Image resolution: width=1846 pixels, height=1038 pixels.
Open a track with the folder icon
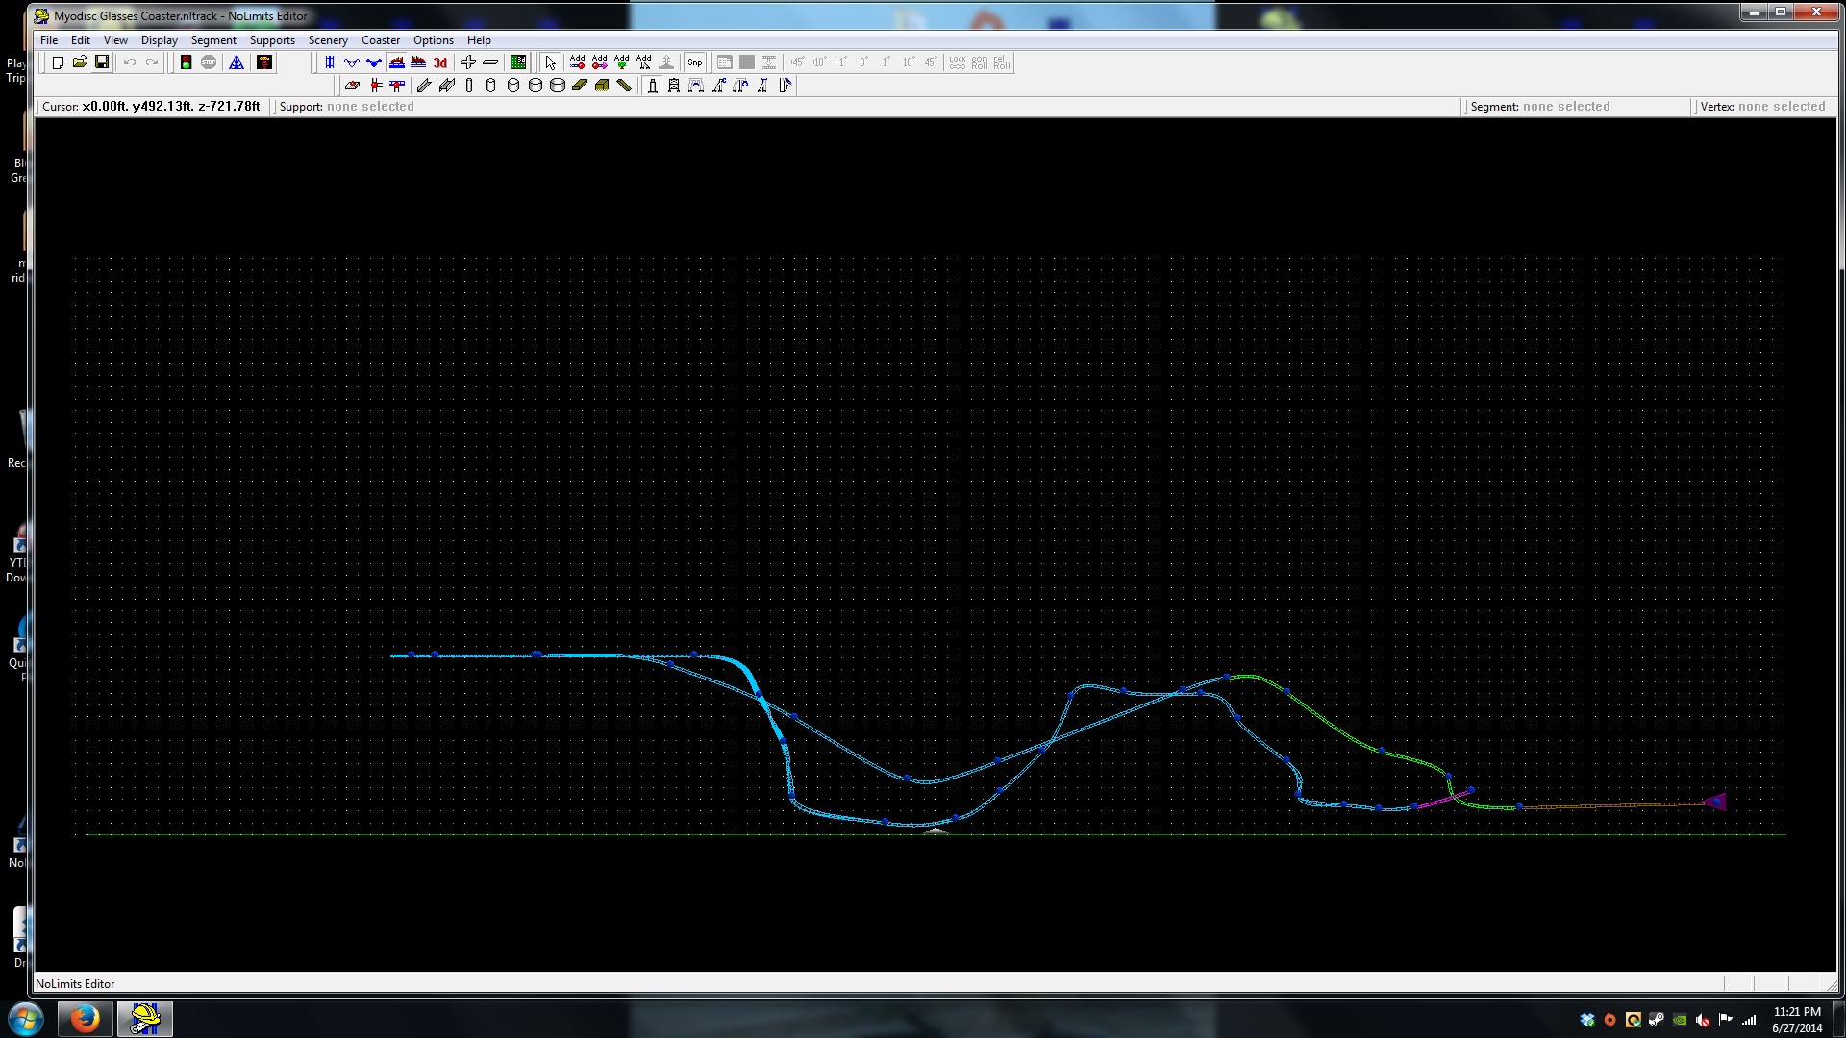tap(80, 62)
